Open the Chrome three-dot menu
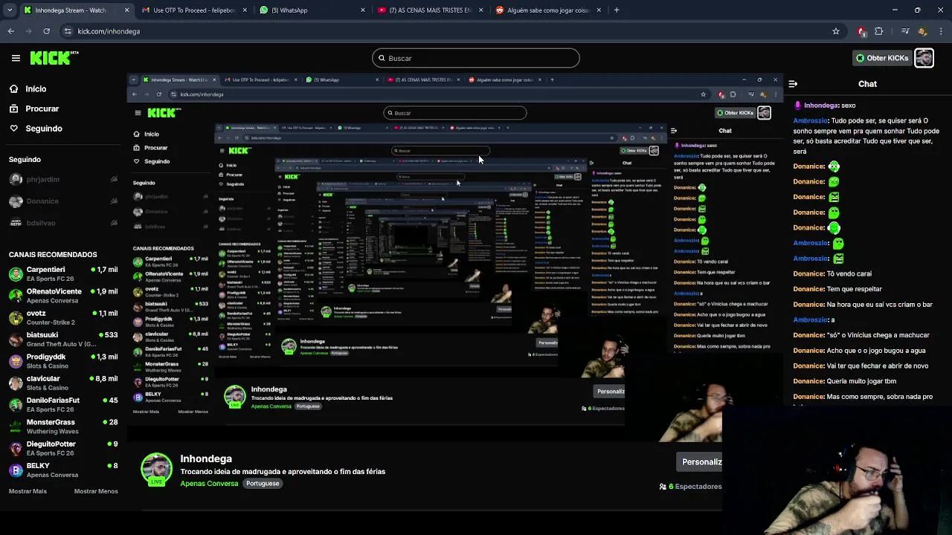The height and width of the screenshot is (535, 952). [941, 31]
